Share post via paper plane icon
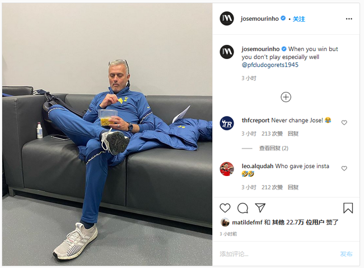 pos(260,208)
